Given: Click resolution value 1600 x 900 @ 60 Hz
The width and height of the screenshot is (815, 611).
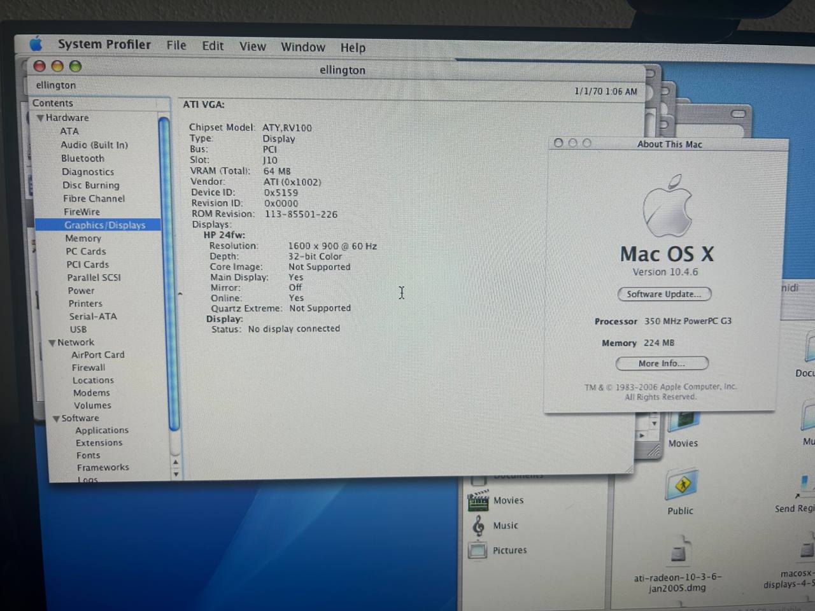Looking at the screenshot, I should (332, 246).
